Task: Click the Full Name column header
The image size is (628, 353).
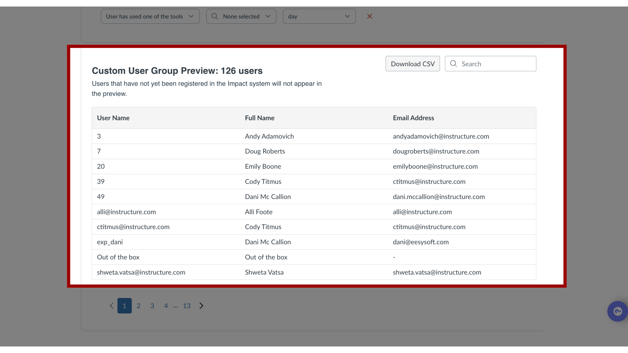Action: point(260,118)
